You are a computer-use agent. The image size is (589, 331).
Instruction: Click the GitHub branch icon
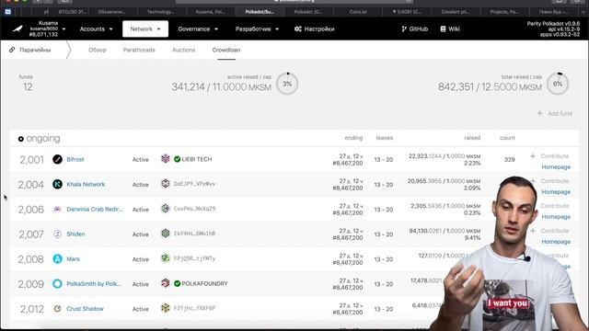(x=404, y=29)
